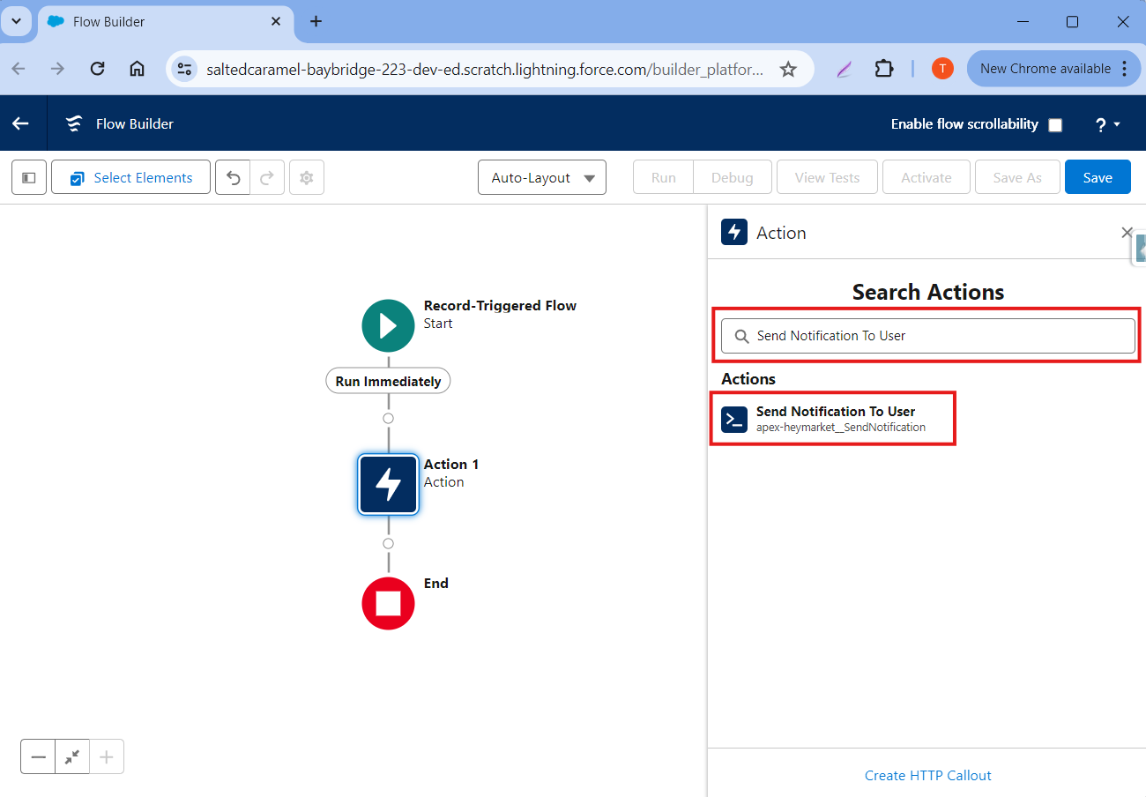Reload the current page

point(98,69)
